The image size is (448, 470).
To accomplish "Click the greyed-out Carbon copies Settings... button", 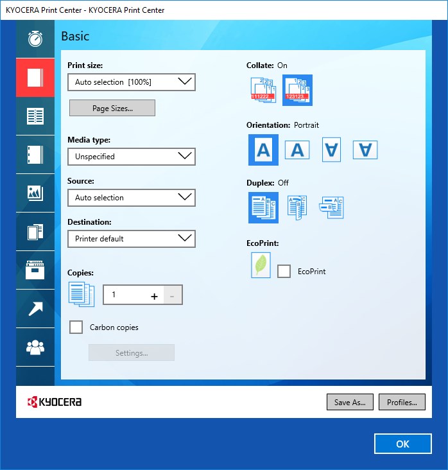I will (132, 352).
